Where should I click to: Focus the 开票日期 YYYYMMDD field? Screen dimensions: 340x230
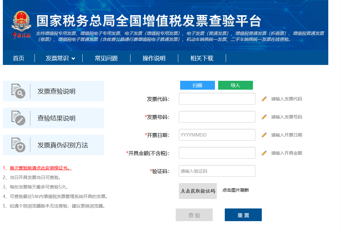[x=217, y=135]
